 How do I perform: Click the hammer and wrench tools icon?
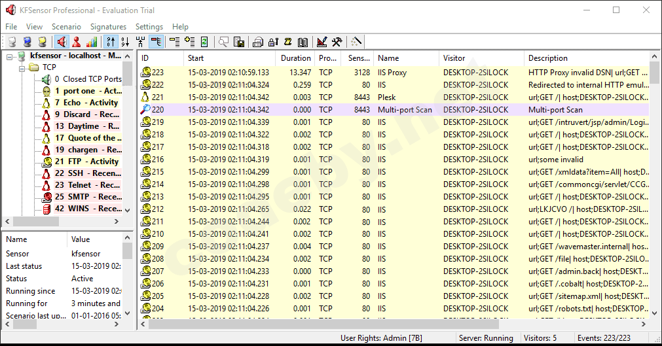[x=337, y=42]
